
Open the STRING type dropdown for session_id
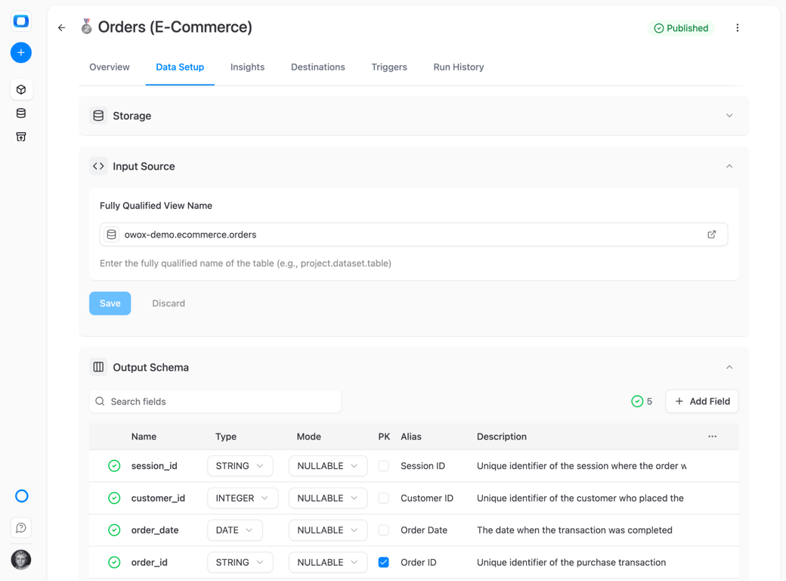click(x=240, y=466)
